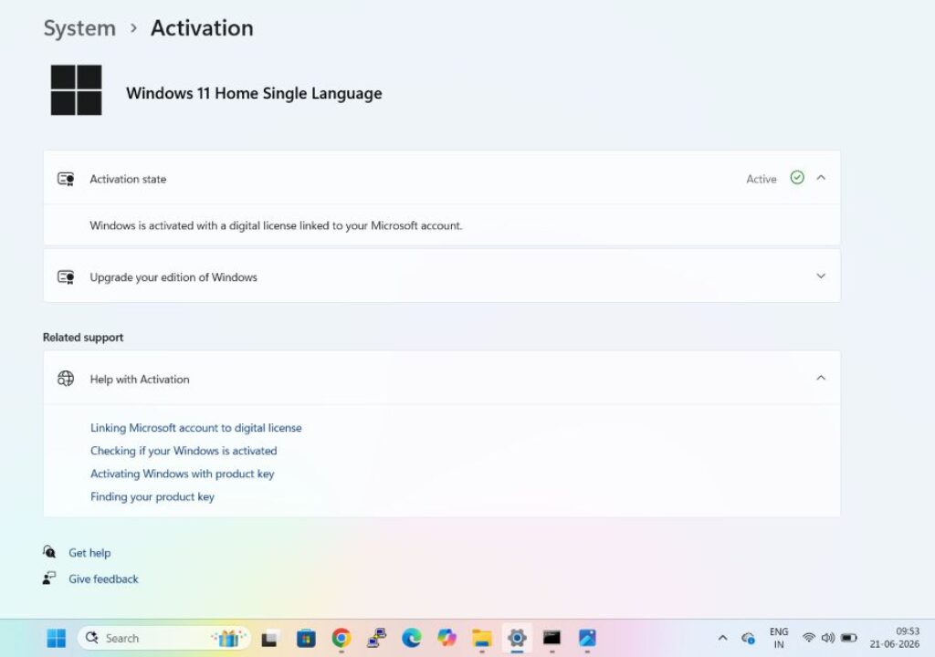
Task: Collapse the Activation state section
Action: point(821,178)
